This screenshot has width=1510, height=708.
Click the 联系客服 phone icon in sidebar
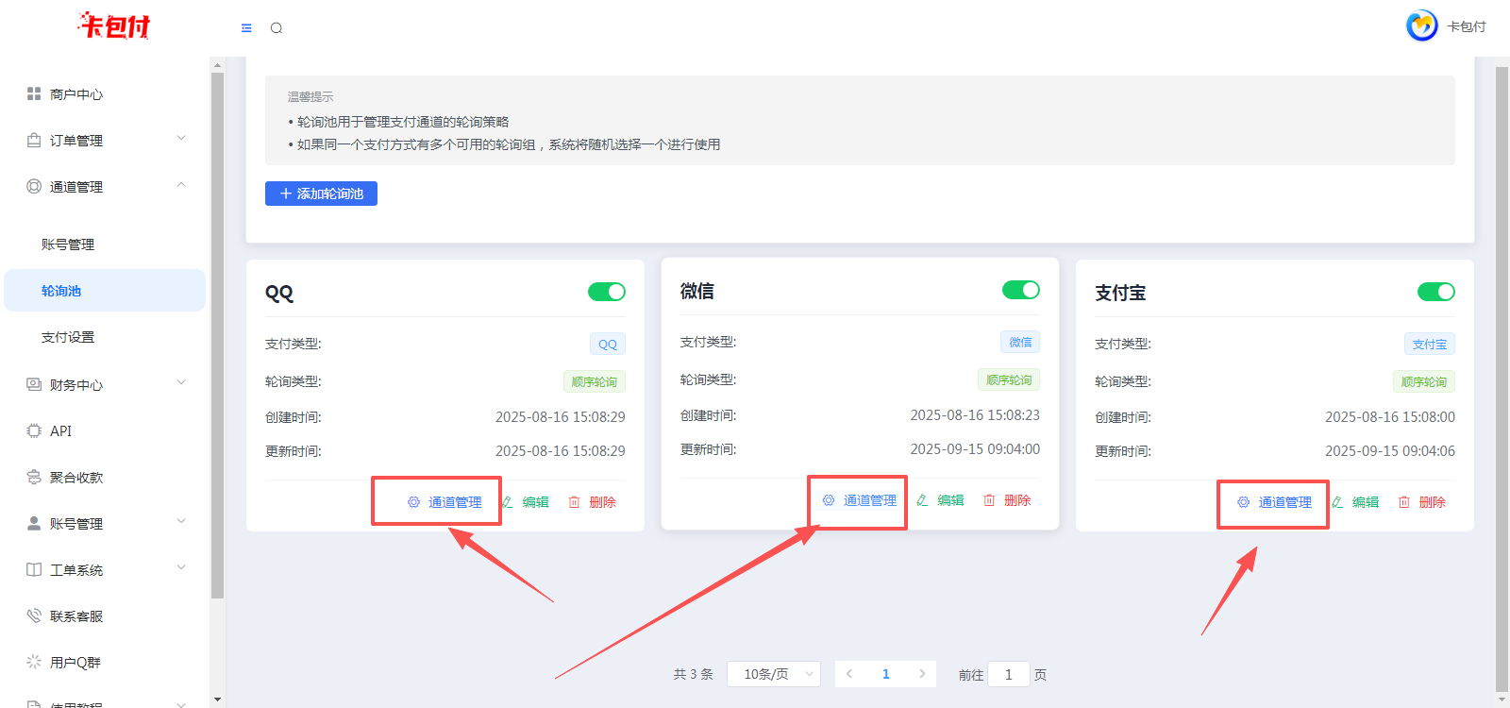(34, 616)
